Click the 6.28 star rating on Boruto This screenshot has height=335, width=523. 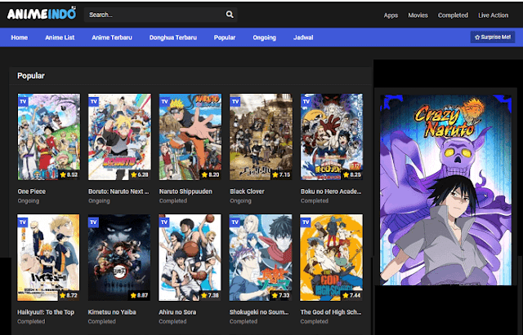click(140, 174)
